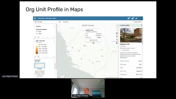The width and height of the screenshot is (176, 99).
Task: Grab the Facilities layer drag handle
Action: [x=34, y=26]
